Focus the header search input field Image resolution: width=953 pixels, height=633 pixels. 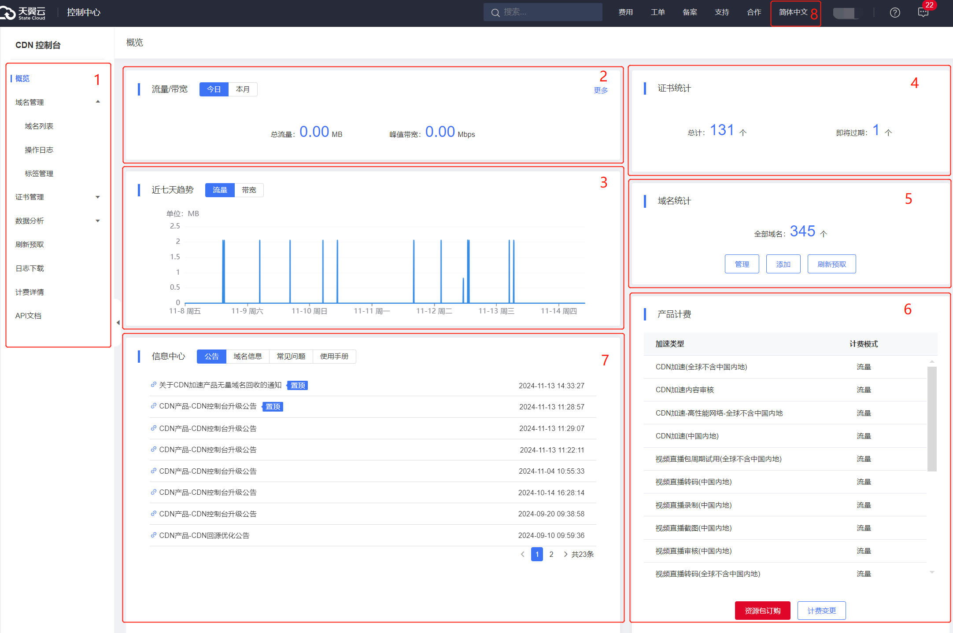click(x=543, y=12)
